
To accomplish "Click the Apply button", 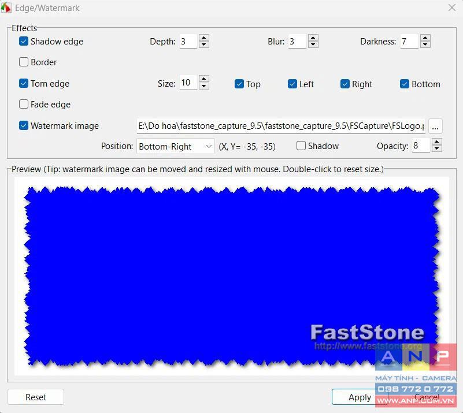I will (360, 397).
